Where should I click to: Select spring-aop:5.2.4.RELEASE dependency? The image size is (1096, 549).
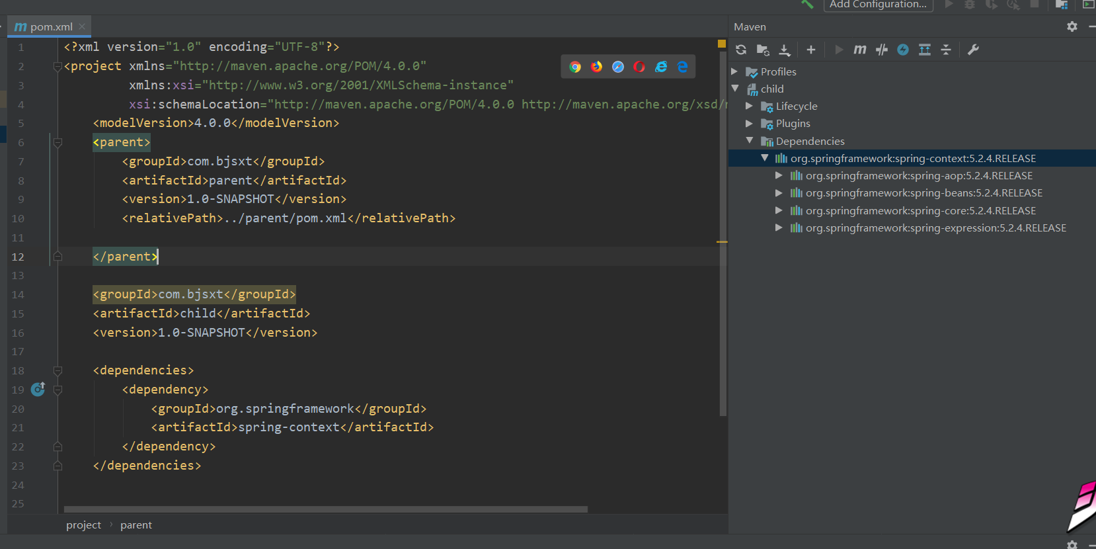point(919,175)
